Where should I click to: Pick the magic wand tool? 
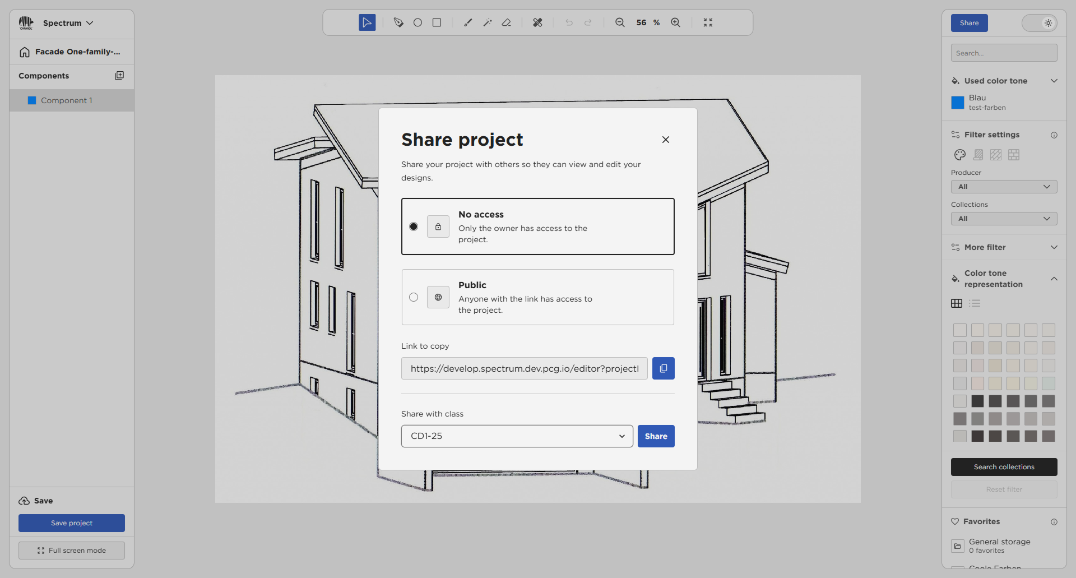click(x=487, y=22)
